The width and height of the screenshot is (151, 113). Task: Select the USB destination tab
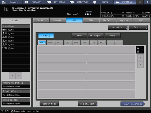pos(141,20)
